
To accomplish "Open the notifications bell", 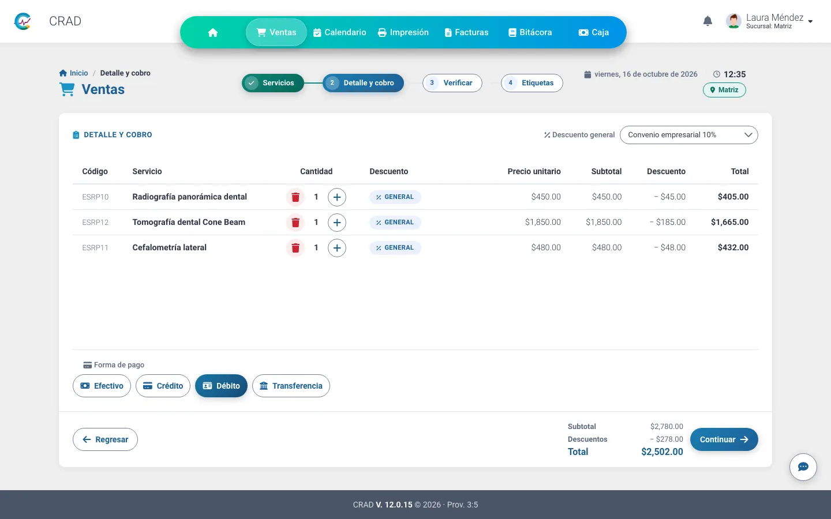I will [708, 21].
